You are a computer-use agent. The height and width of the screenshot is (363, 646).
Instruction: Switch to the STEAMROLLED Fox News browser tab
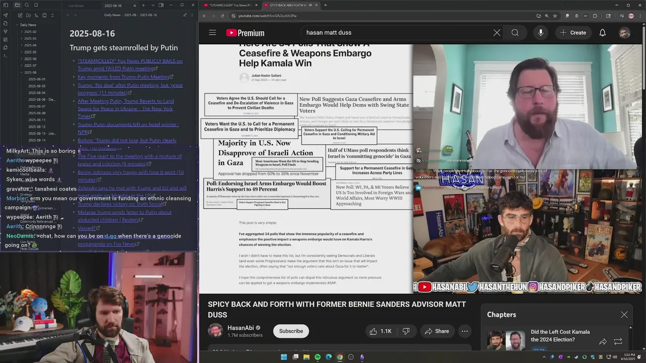[231, 5]
